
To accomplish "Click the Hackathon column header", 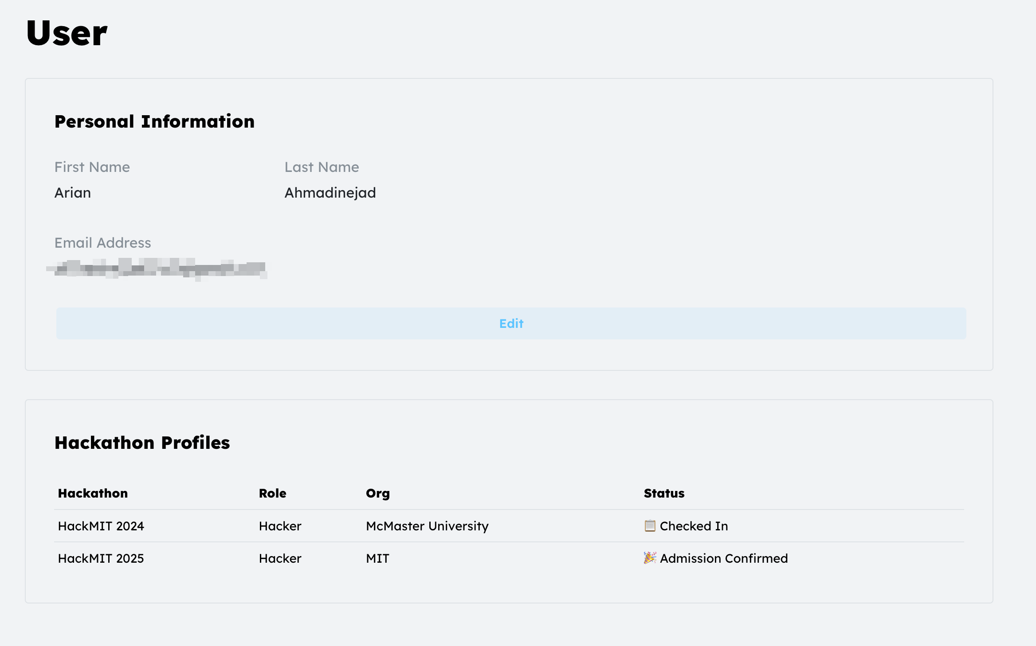I will click(93, 493).
